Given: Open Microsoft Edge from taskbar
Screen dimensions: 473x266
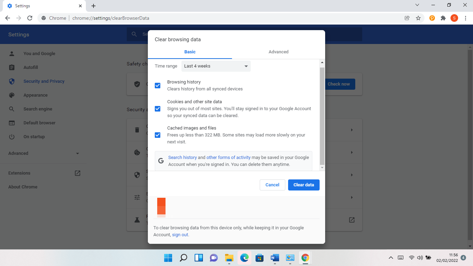Looking at the screenshot, I should 244,258.
